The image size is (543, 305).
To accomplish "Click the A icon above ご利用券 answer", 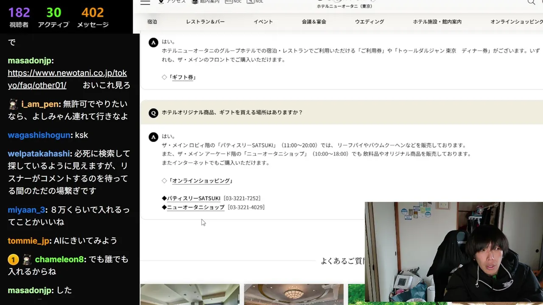I will pyautogui.click(x=154, y=42).
